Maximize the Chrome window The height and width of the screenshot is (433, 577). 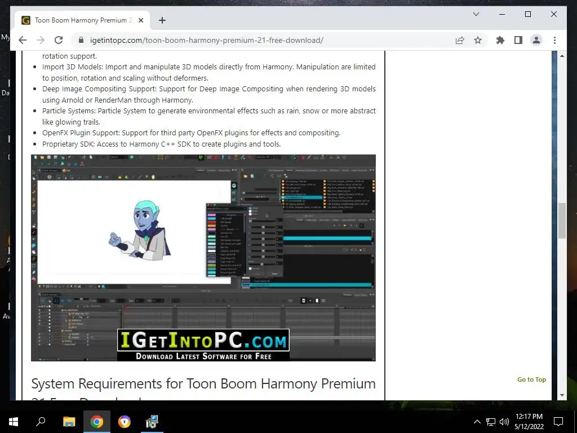(527, 14)
